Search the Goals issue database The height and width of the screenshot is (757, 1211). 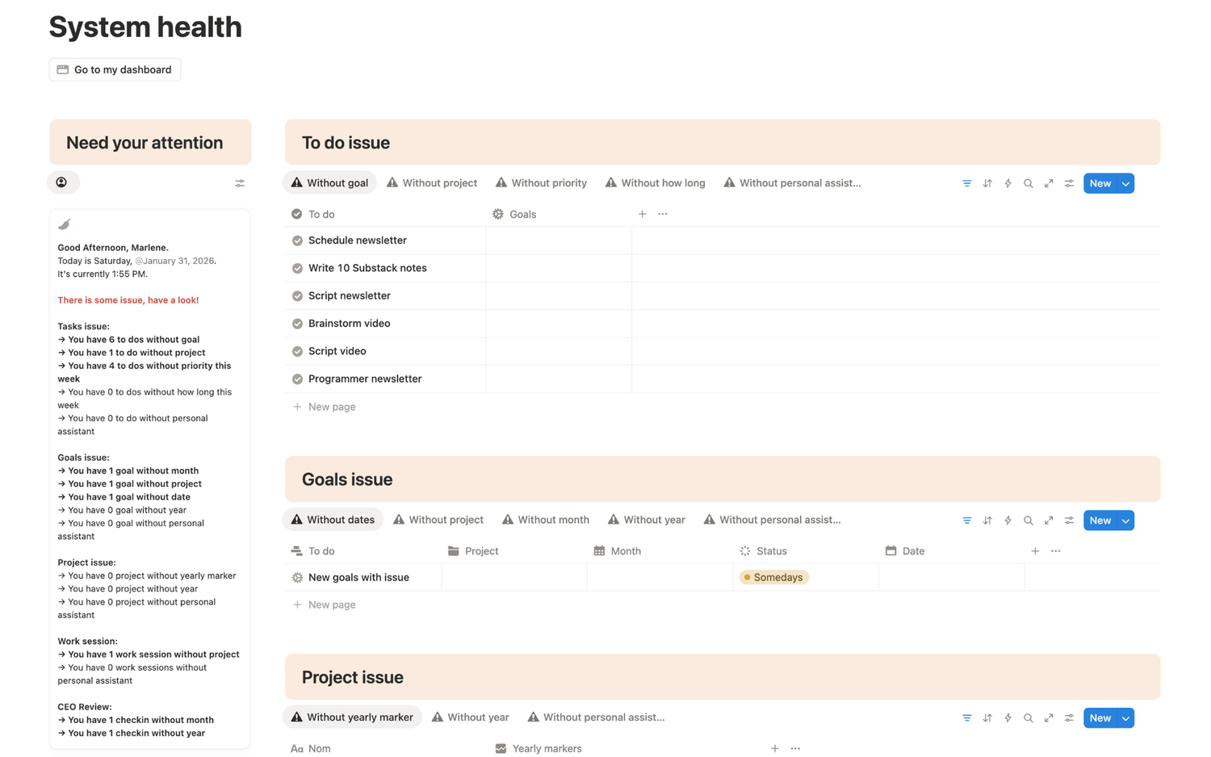pyautogui.click(x=1028, y=521)
